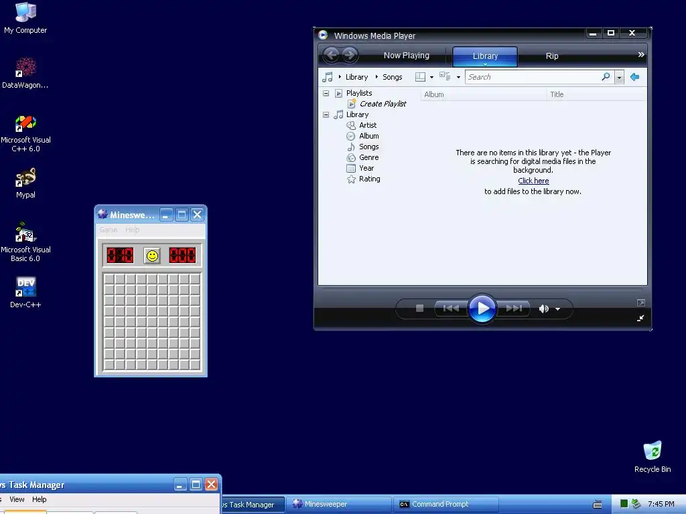Open the view options dropdown arrow
Image resolution: width=686 pixels, height=514 pixels.
458,78
